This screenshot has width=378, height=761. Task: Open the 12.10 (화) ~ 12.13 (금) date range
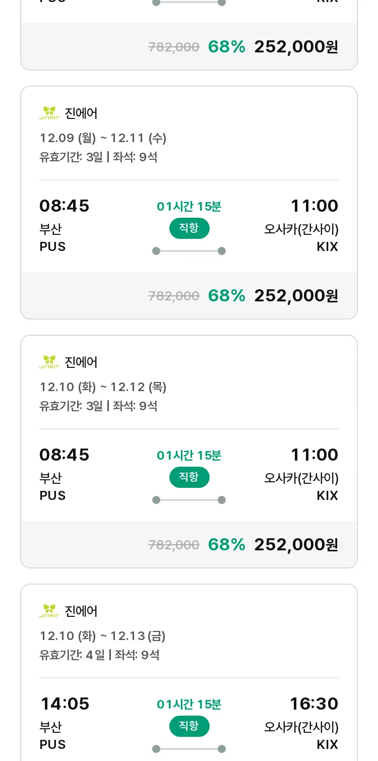click(x=103, y=636)
